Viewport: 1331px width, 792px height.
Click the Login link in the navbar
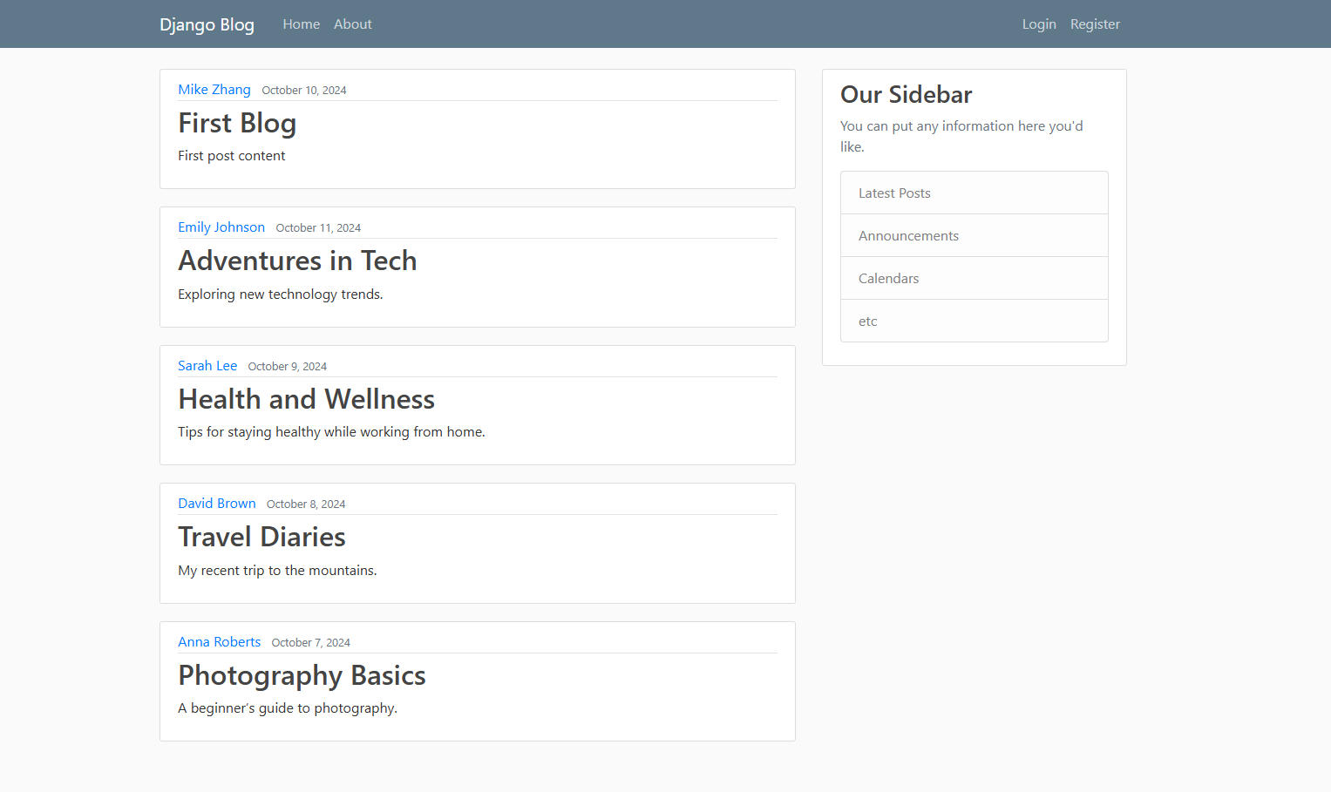[x=1039, y=24]
